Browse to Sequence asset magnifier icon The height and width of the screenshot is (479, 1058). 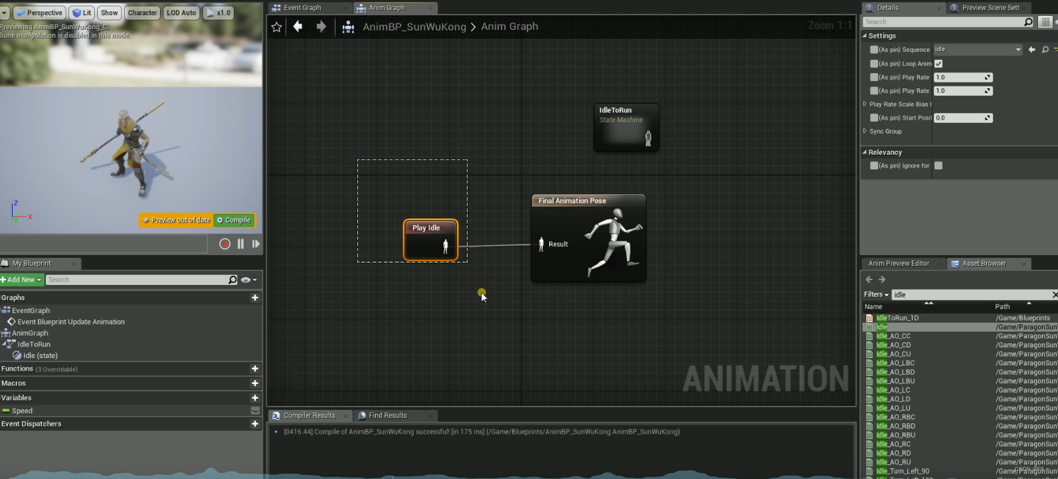[1045, 50]
